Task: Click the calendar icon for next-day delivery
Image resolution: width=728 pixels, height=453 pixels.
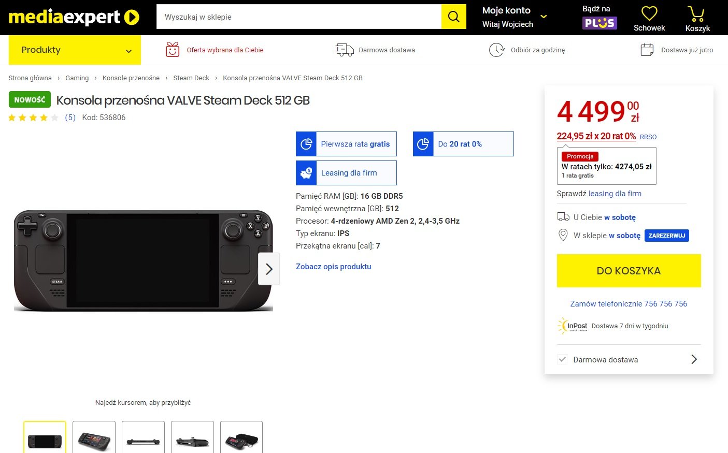Action: (647, 50)
